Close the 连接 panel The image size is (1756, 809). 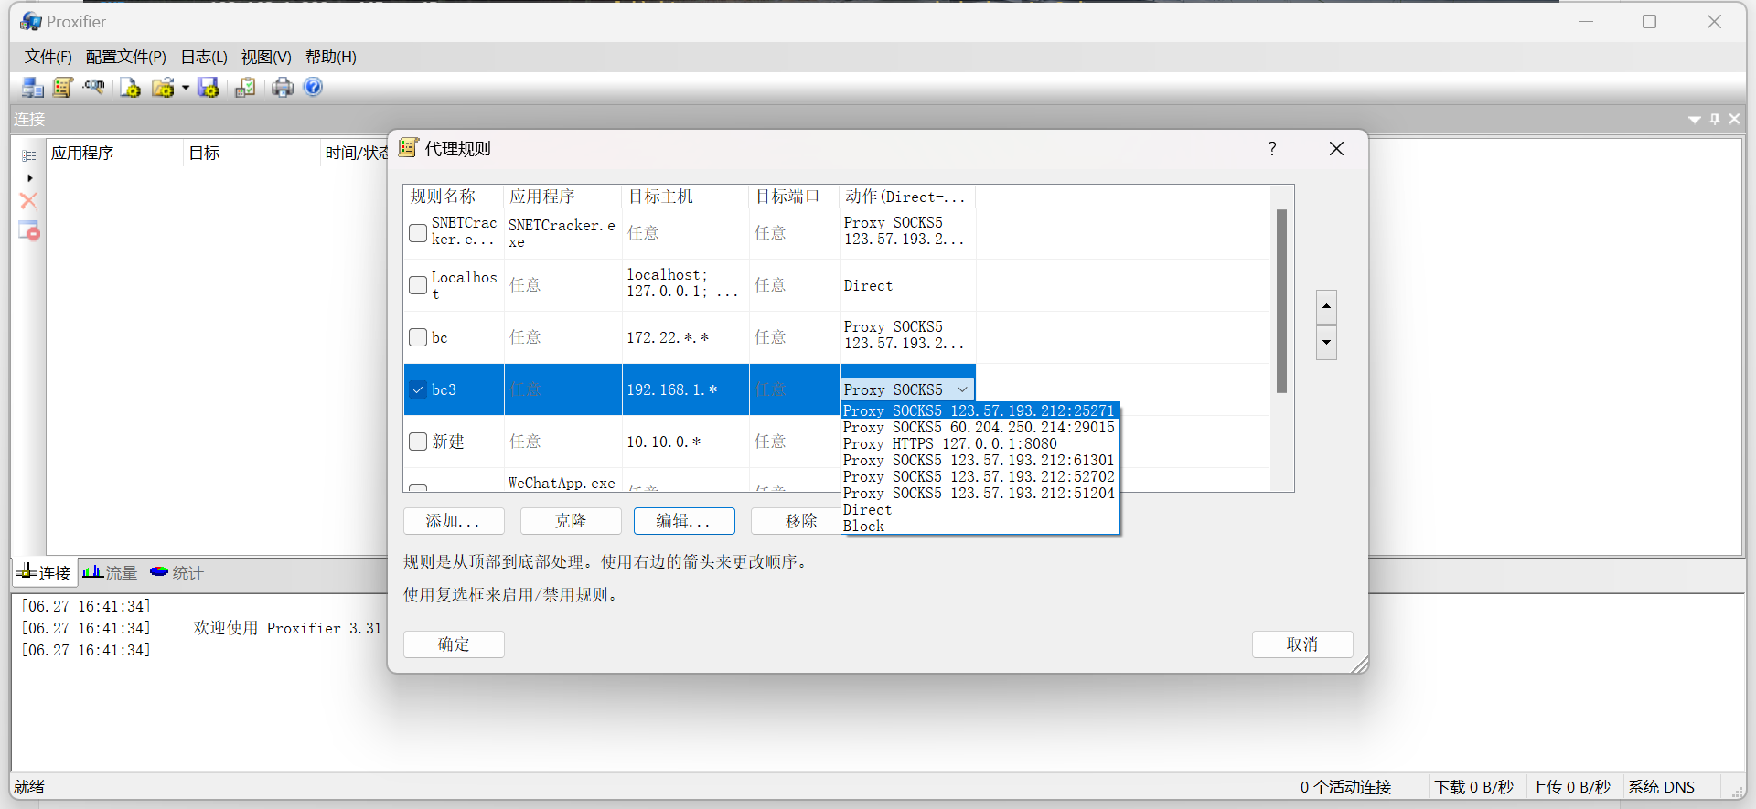tap(1734, 119)
